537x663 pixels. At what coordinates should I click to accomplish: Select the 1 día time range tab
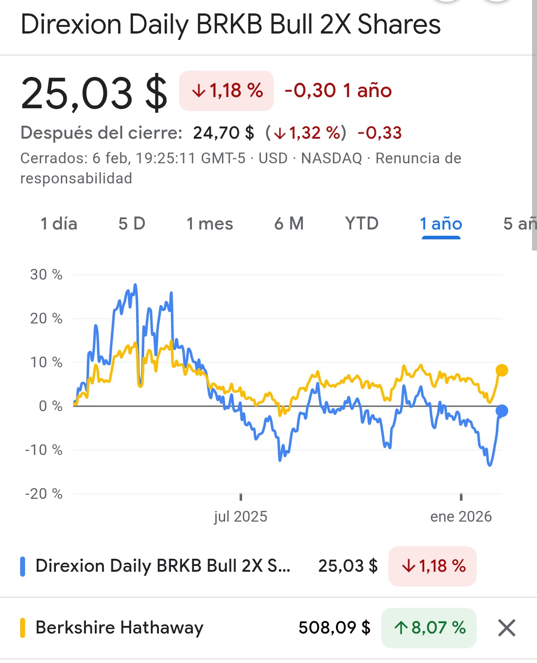point(59,224)
